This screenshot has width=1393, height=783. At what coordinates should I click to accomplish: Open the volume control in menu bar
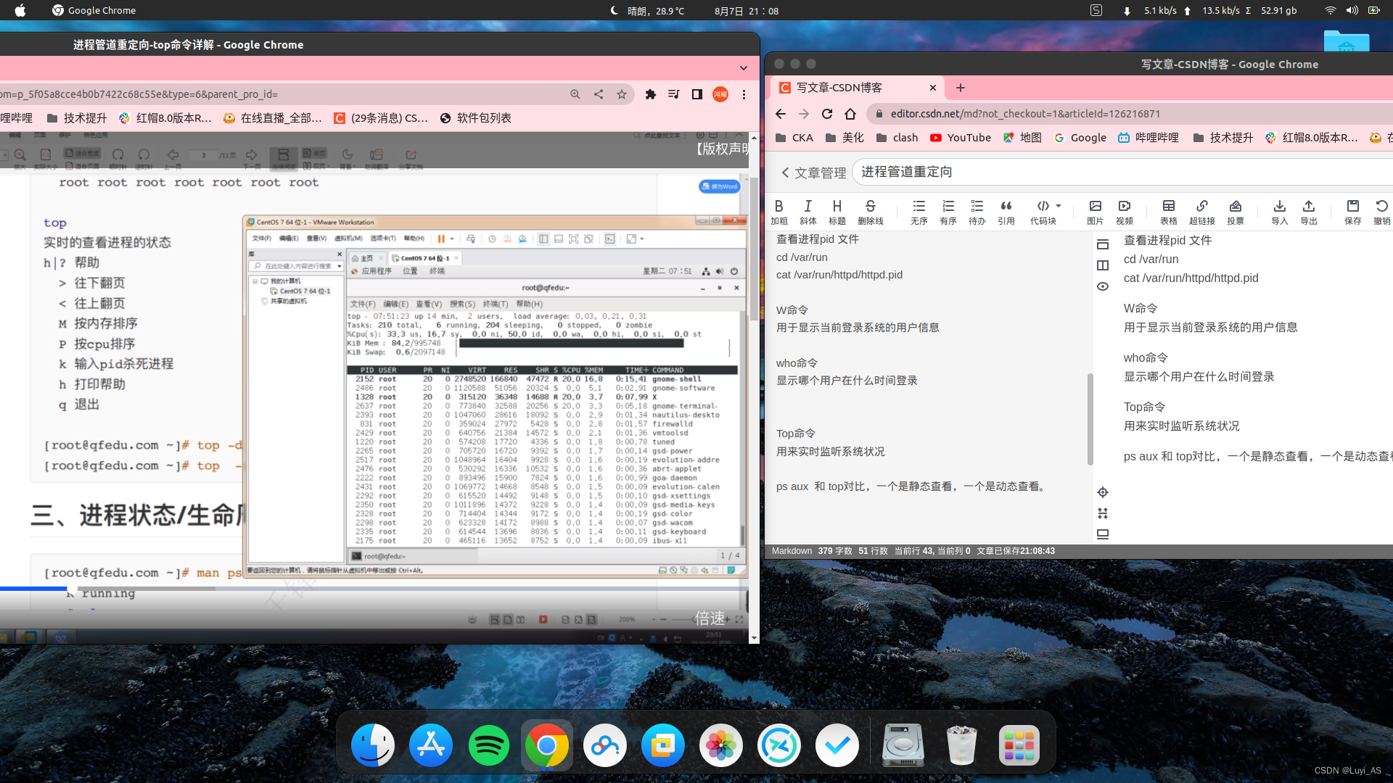(1352, 10)
